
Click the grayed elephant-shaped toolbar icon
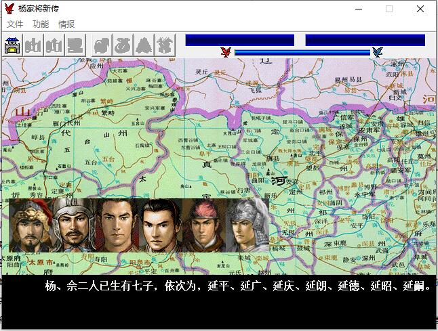(102, 45)
